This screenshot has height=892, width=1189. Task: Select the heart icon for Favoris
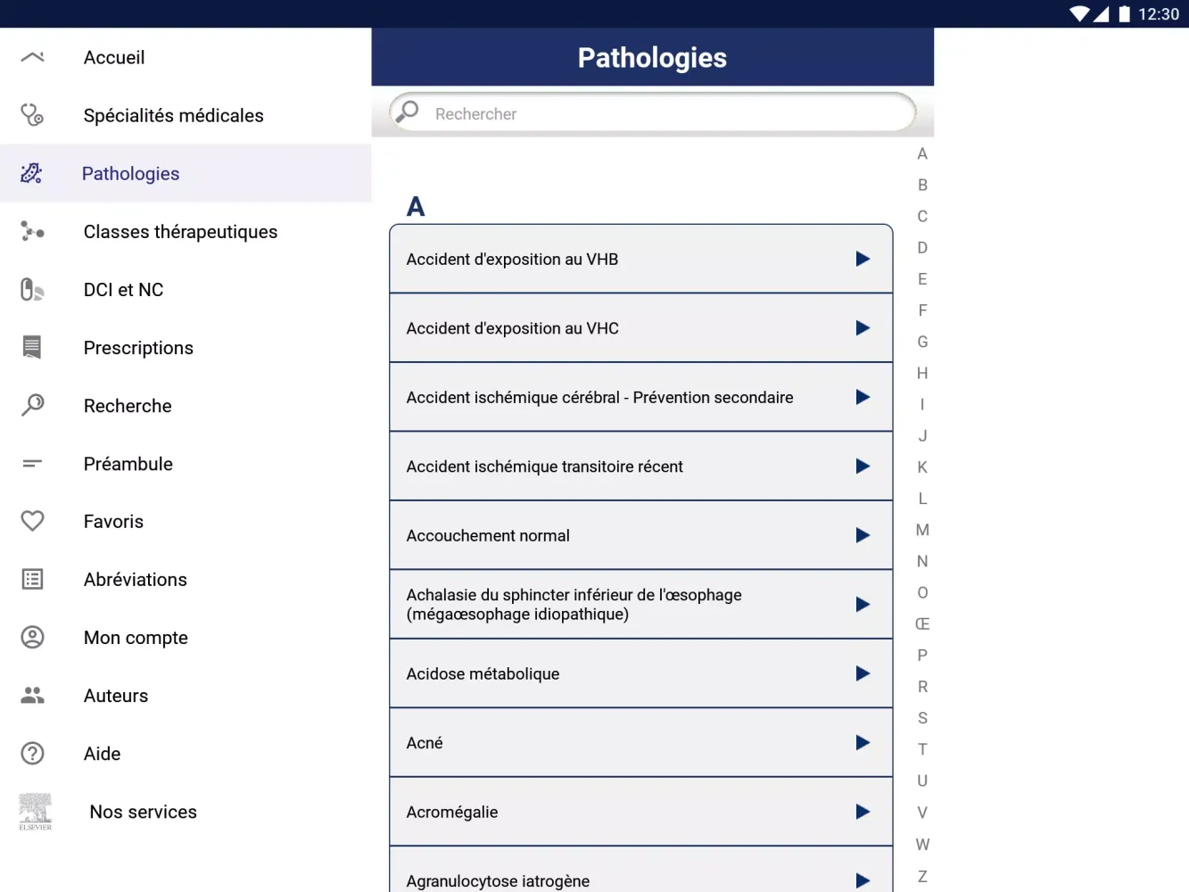pos(32,521)
